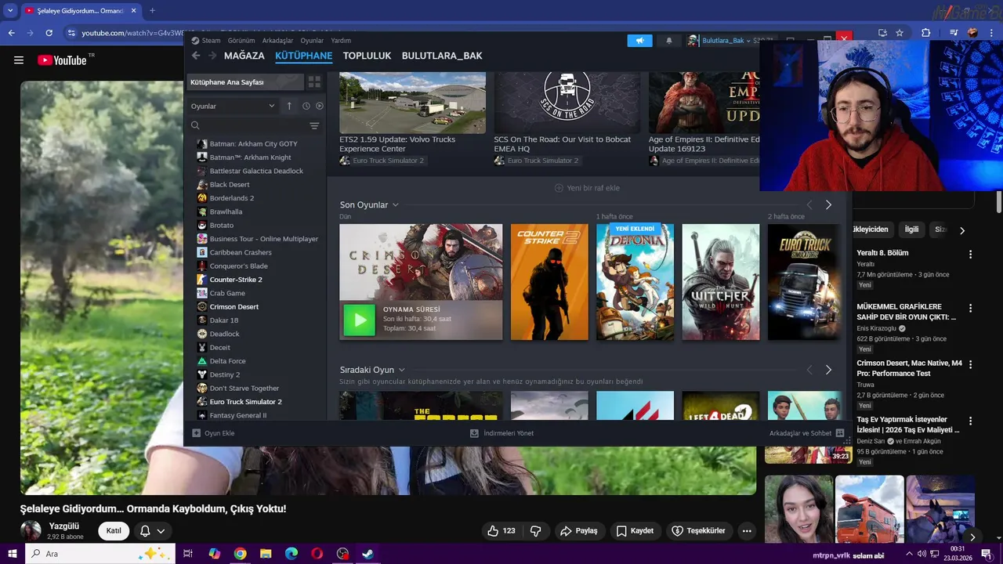Open the notification bell dropdown for Yazgülü
This screenshot has height=564, width=1003.
[152, 531]
